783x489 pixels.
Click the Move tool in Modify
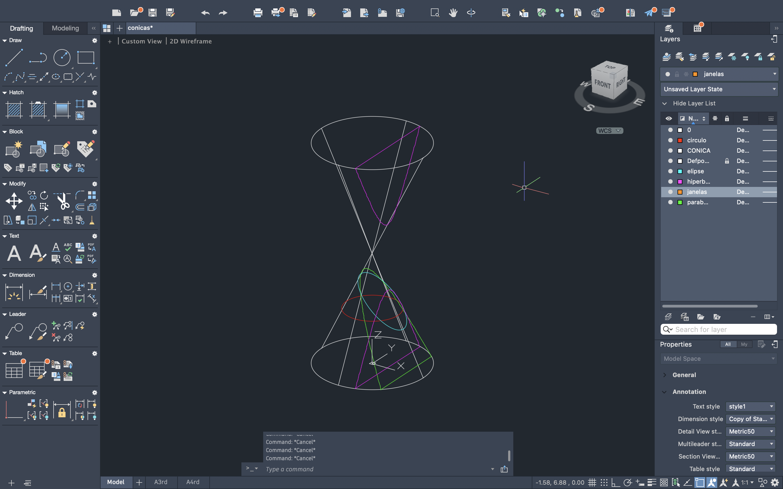14,201
